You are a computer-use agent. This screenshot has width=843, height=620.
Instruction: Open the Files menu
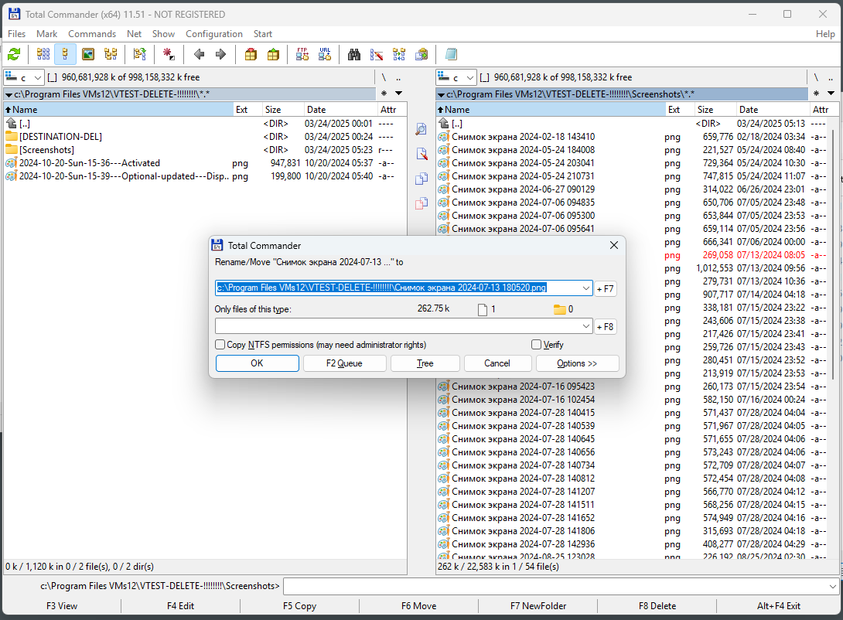[17, 34]
